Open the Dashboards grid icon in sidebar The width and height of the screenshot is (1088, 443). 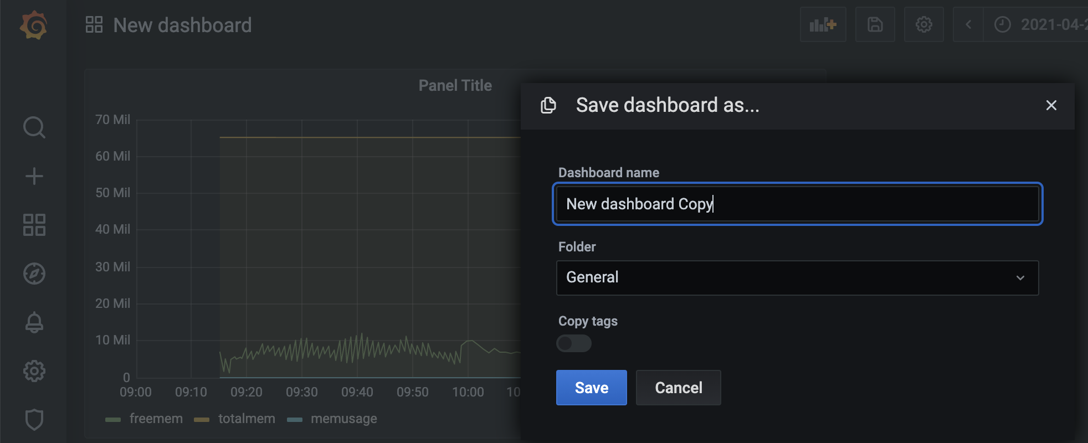(34, 225)
